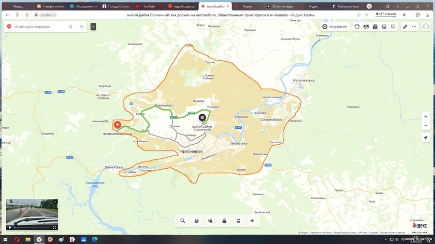
Task: Open the user profile avatar
Action: 425,27
